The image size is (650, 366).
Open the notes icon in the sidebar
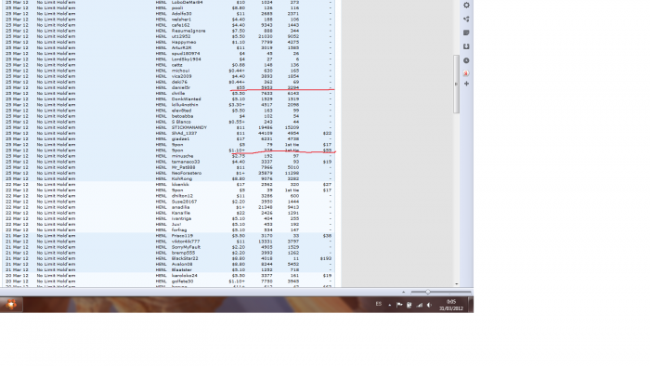coord(466,33)
